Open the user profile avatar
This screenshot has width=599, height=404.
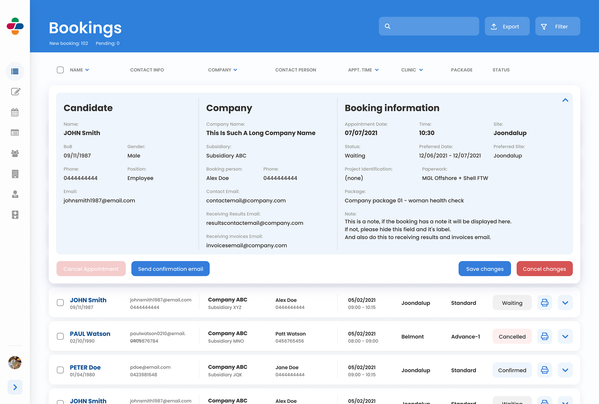(x=15, y=363)
